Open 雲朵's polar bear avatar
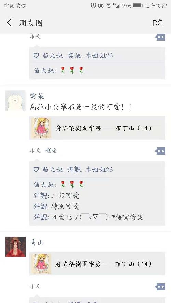 (x=15, y=100)
